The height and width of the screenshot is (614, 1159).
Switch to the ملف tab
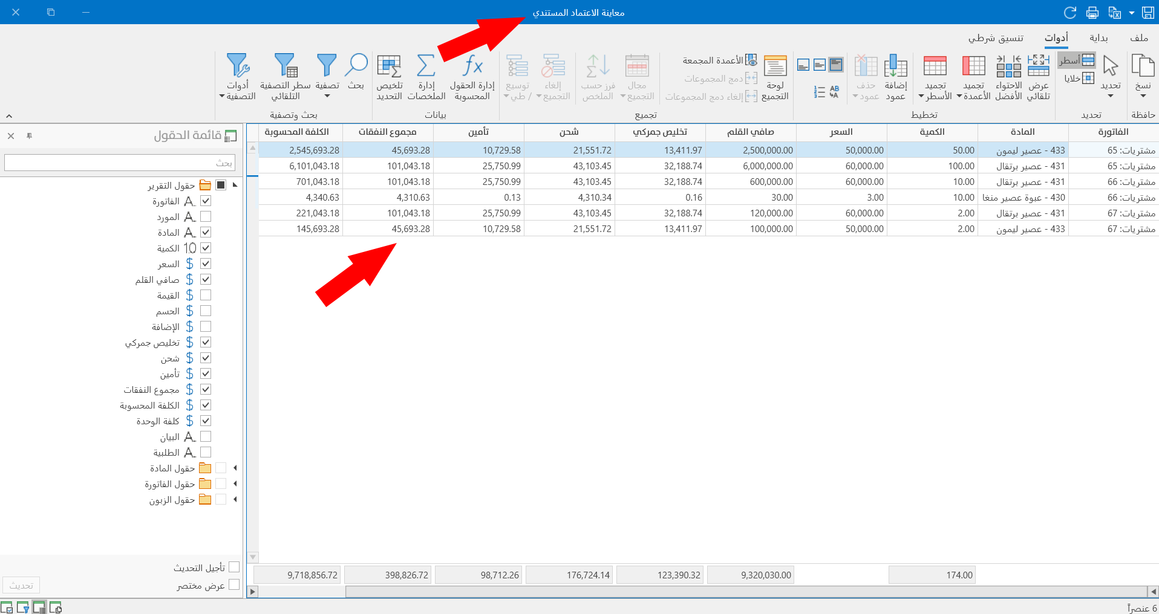(x=1139, y=37)
